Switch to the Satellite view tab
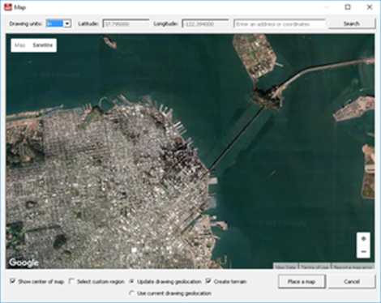 pos(43,45)
